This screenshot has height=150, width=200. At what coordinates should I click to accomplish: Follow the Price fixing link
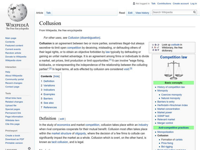166,143
